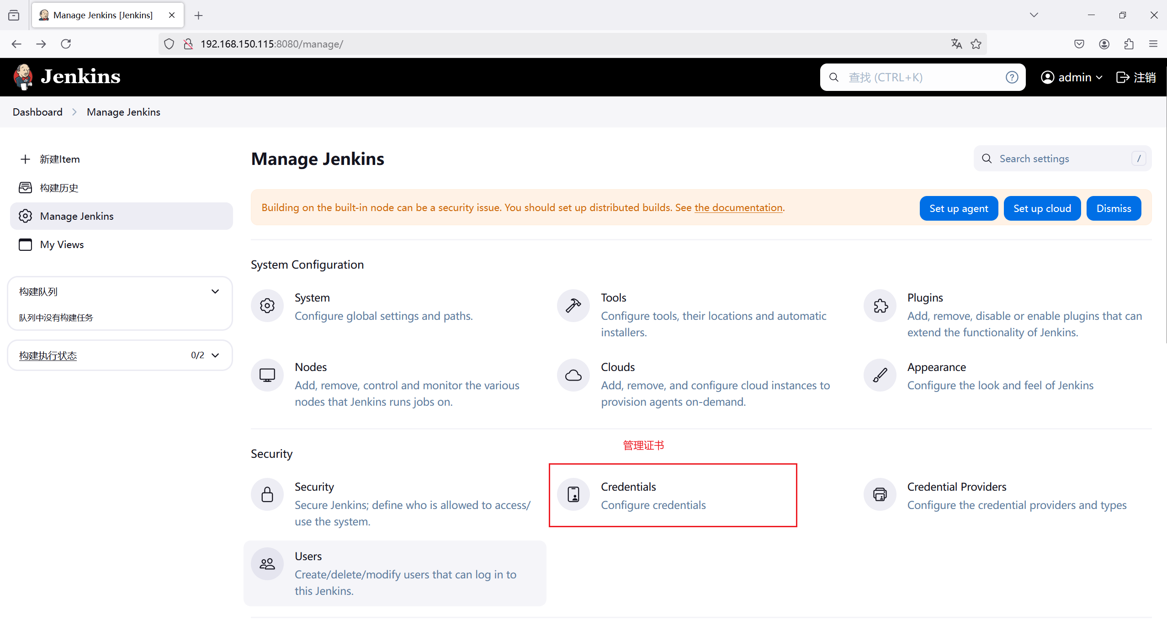Click 'Configure the look and feel of Jenkins'
Image resolution: width=1167 pixels, height=625 pixels.
[x=1000, y=385]
